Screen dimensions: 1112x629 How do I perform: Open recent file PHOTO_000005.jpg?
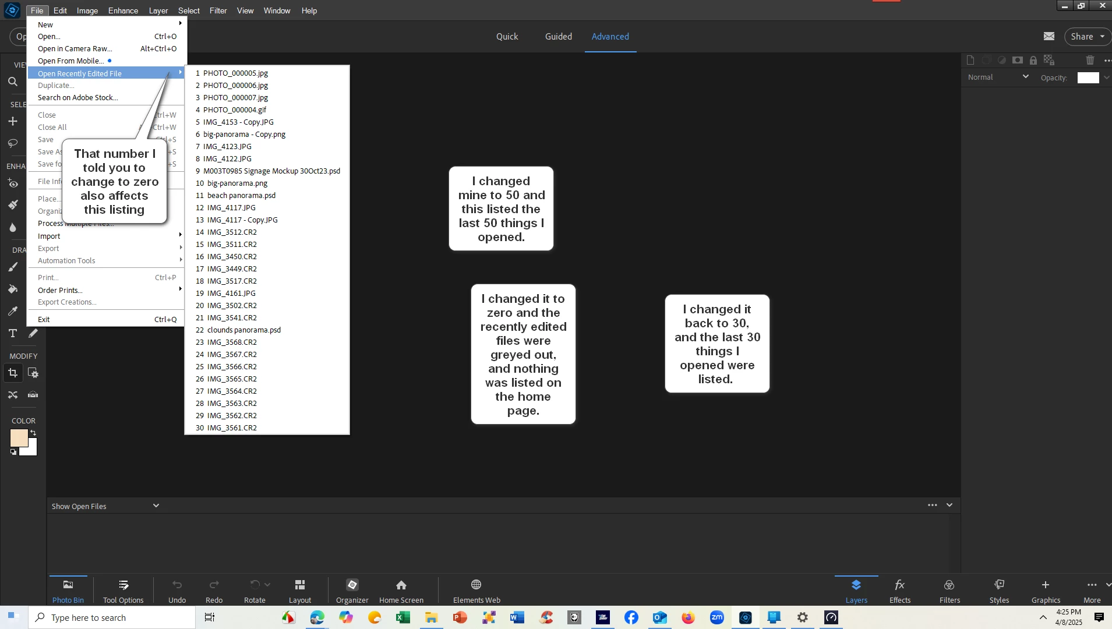pyautogui.click(x=267, y=73)
